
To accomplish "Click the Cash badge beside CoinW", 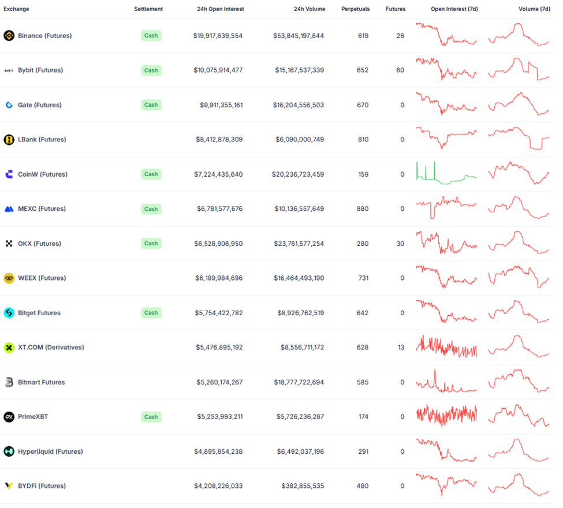I will pos(151,174).
